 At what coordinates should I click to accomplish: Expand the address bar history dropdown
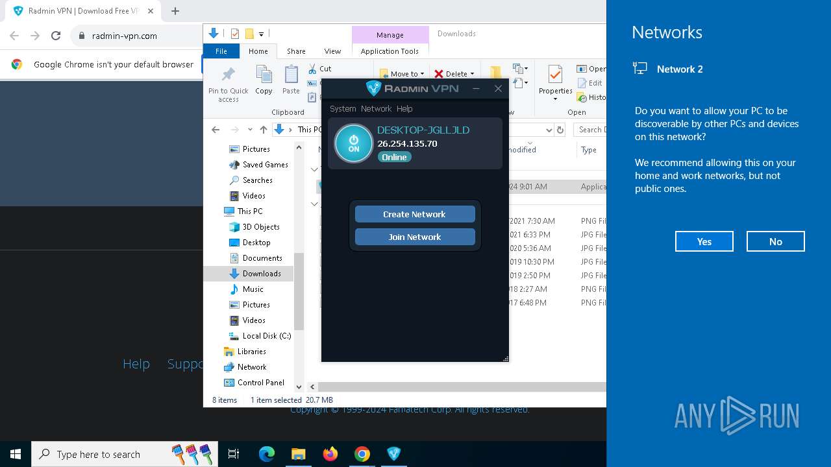[x=549, y=130]
